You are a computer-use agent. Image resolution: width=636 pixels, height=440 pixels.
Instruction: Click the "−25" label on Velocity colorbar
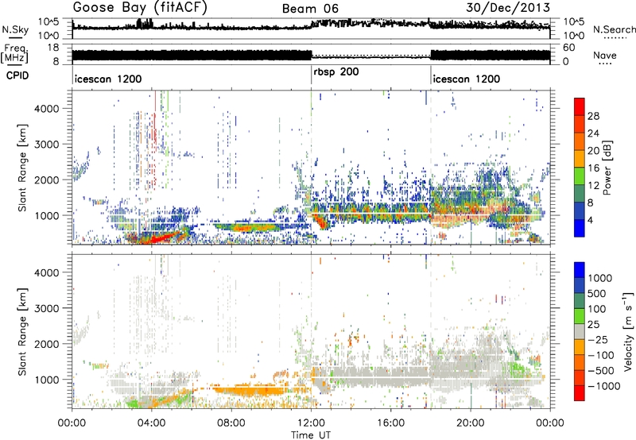click(597, 339)
